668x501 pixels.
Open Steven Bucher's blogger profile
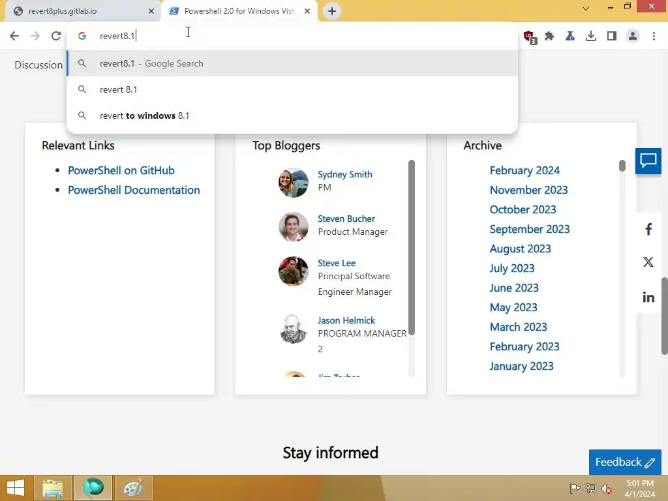[346, 219]
